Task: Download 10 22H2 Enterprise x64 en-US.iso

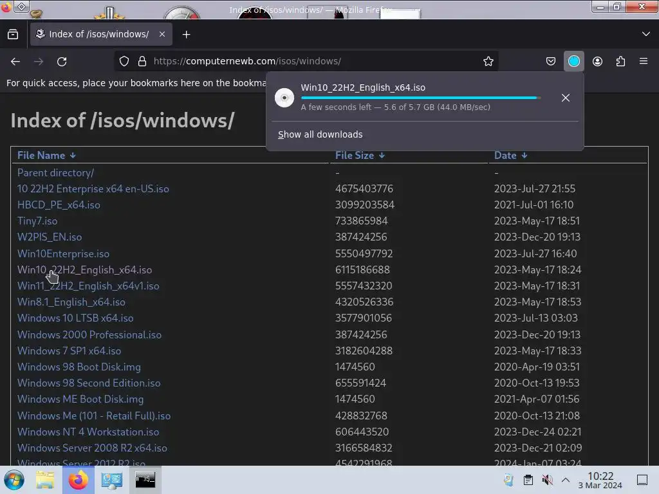Action: click(93, 188)
